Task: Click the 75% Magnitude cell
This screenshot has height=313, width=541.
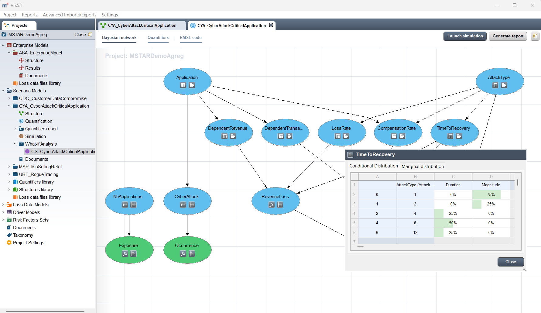Action: click(491, 194)
